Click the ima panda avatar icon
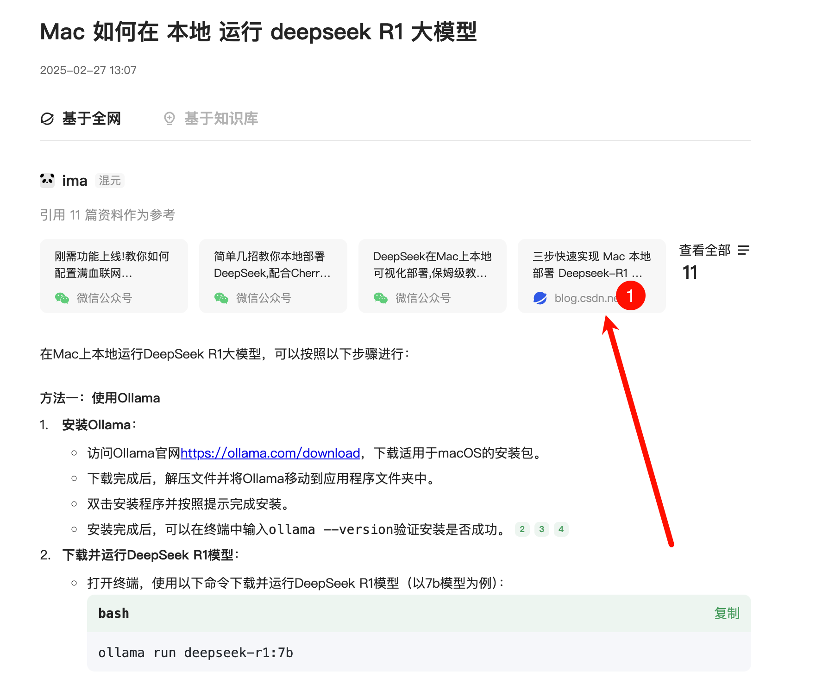 47,180
